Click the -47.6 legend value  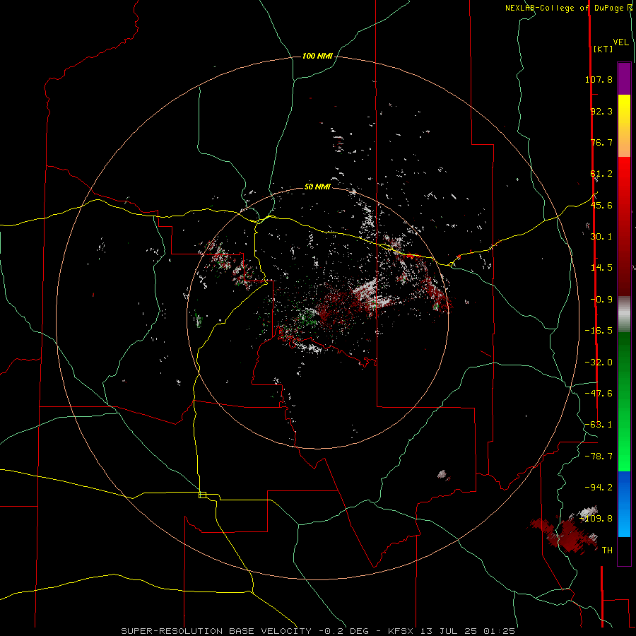599,394
